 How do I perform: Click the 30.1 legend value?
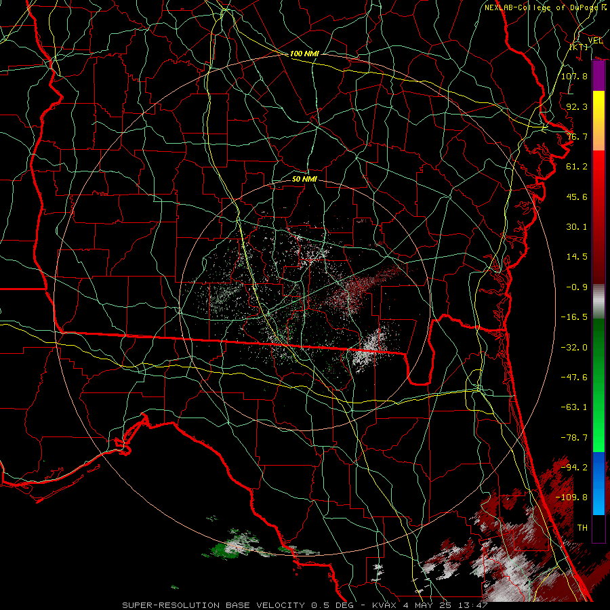coord(577,227)
